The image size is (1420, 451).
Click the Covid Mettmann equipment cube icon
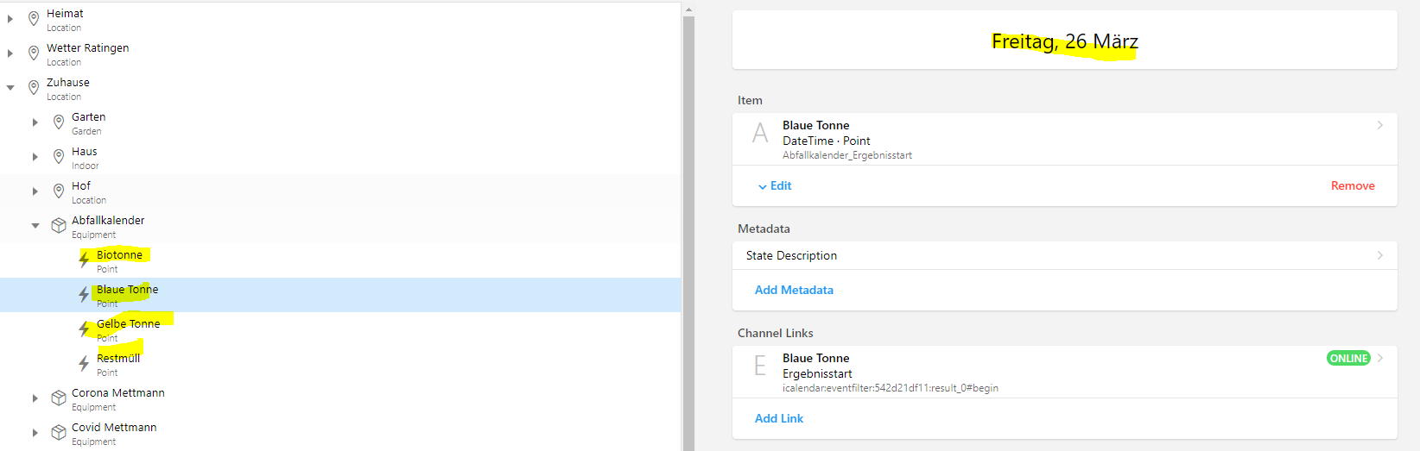tap(59, 433)
